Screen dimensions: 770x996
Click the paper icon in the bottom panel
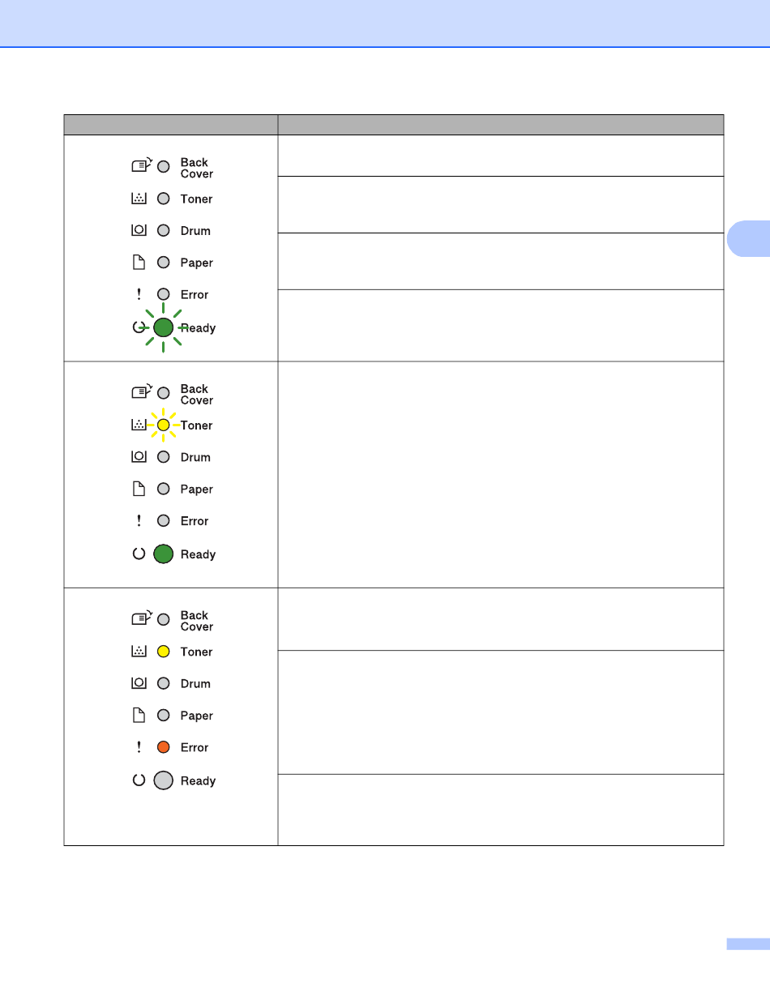(x=139, y=716)
